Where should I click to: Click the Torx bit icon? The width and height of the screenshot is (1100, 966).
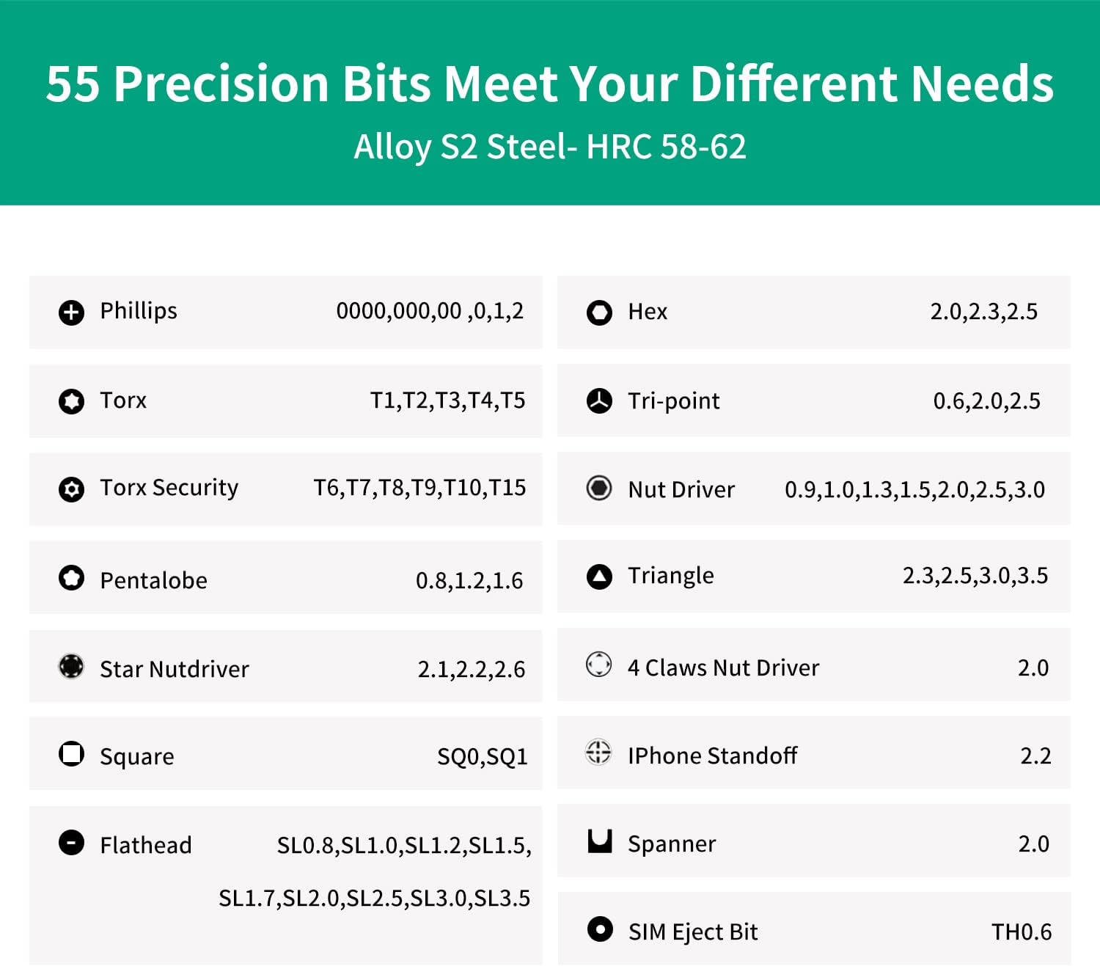pos(71,401)
